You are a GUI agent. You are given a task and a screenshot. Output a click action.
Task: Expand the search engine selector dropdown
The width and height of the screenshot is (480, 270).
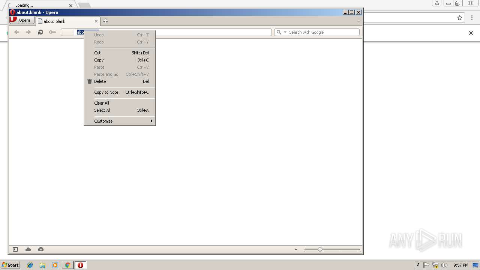point(285,32)
